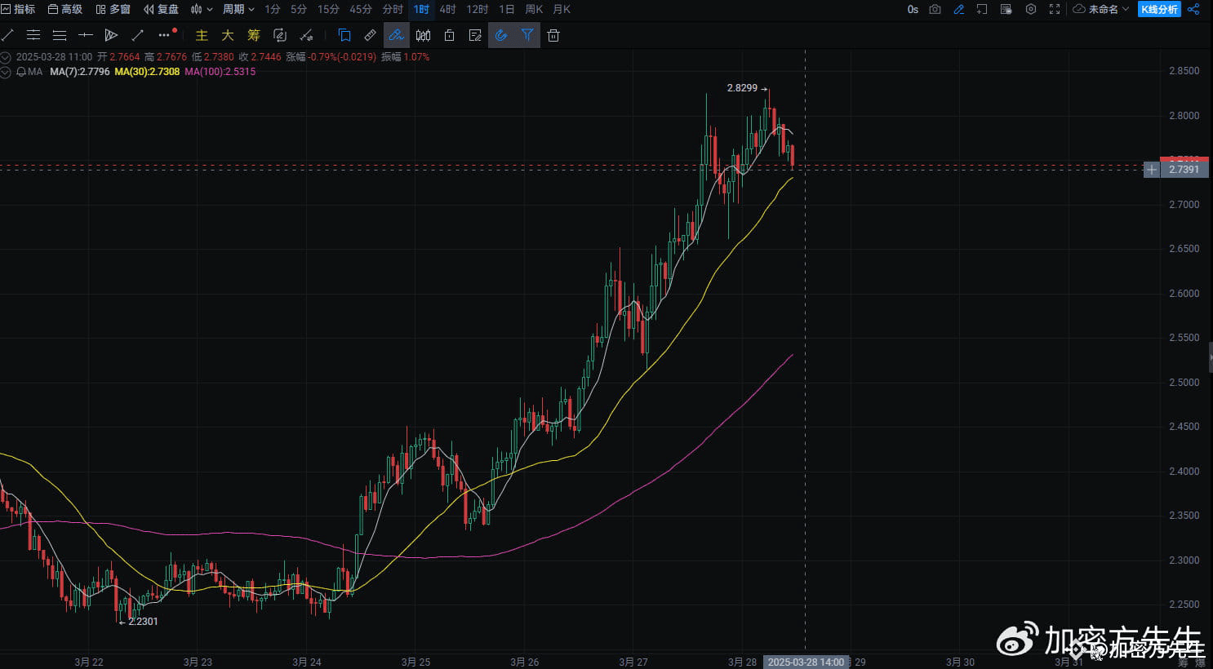
Task: Toggle the blue funnel filter button
Action: pos(527,35)
